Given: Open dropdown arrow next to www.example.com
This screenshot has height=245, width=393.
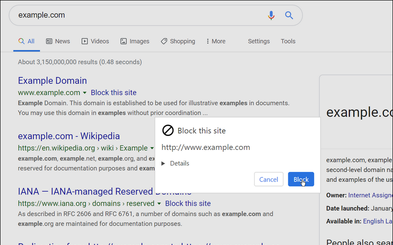Looking at the screenshot, I should click(x=85, y=93).
